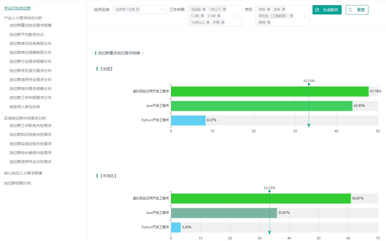
Task: Click 35.87% Java bar in 本地区 chart
Action: click(x=224, y=213)
